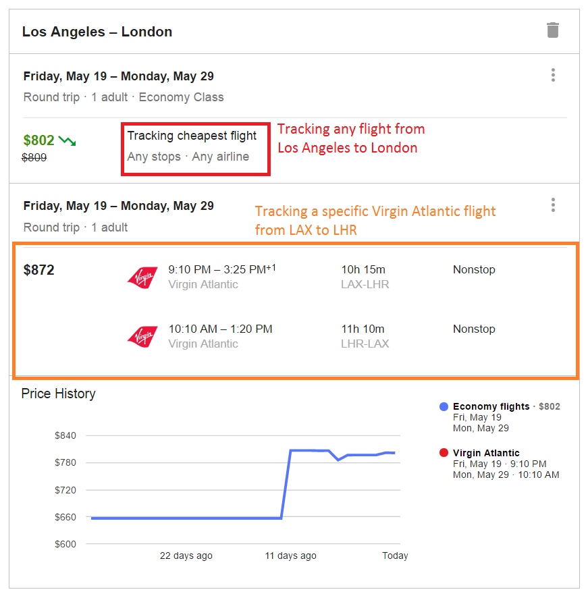
Task: Click the $872 Virgin Atlantic price
Action: coord(38,270)
